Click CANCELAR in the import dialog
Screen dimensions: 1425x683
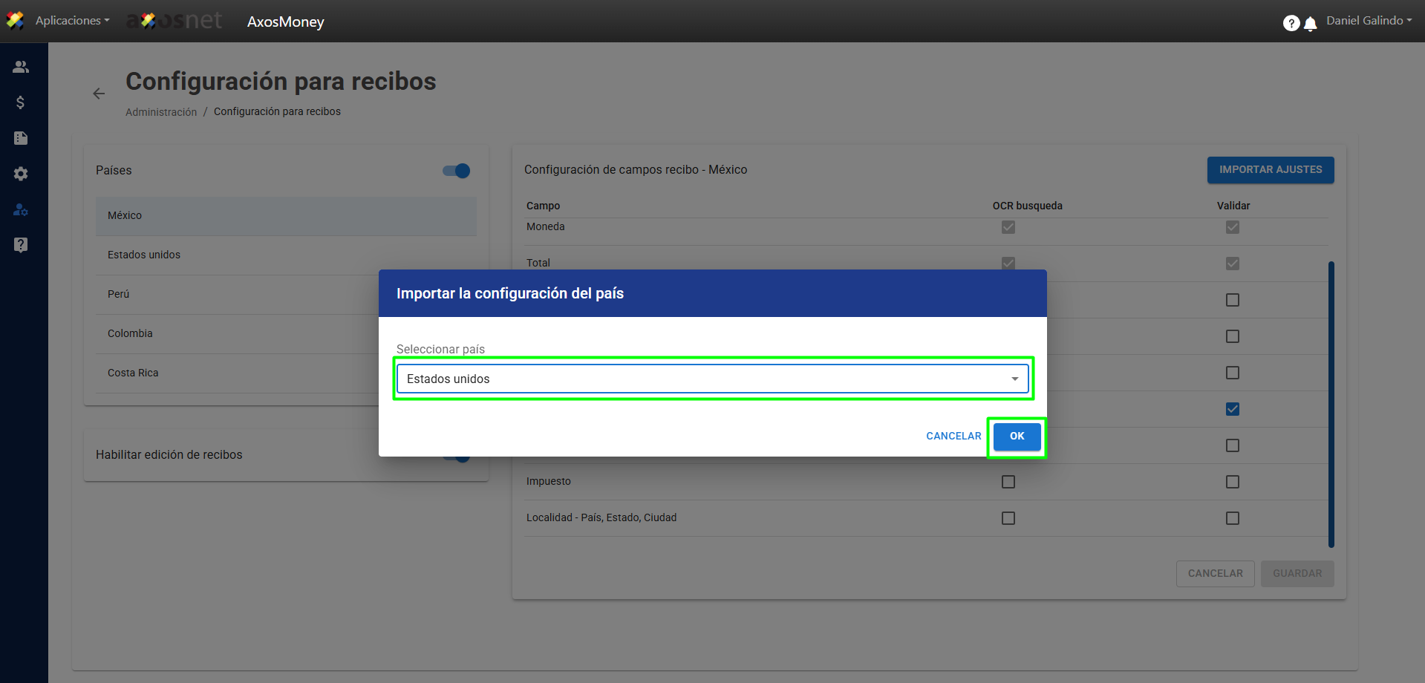click(x=953, y=437)
